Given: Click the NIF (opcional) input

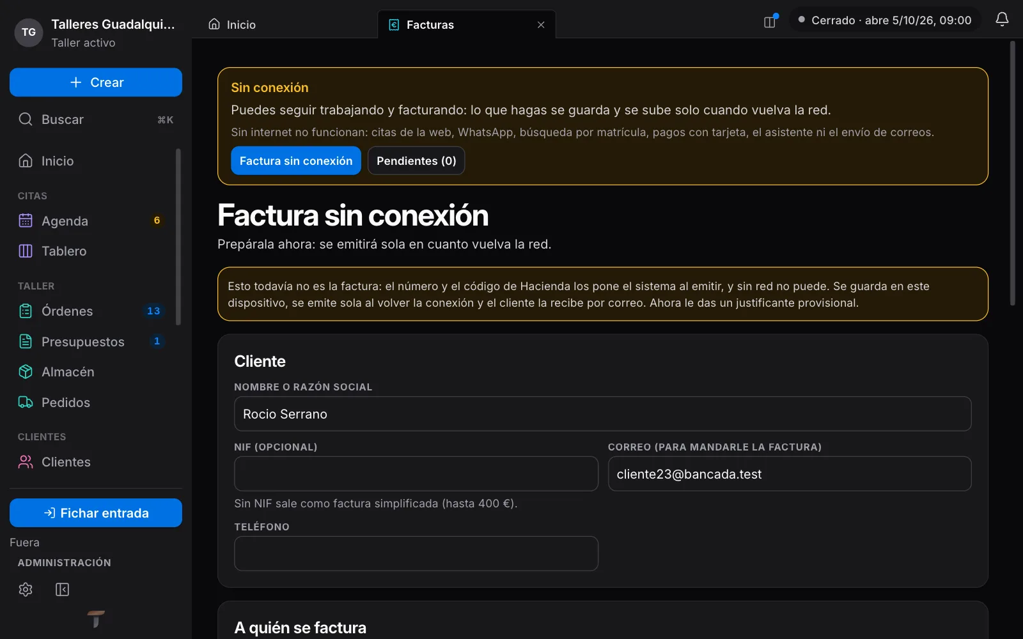Looking at the screenshot, I should (x=416, y=473).
